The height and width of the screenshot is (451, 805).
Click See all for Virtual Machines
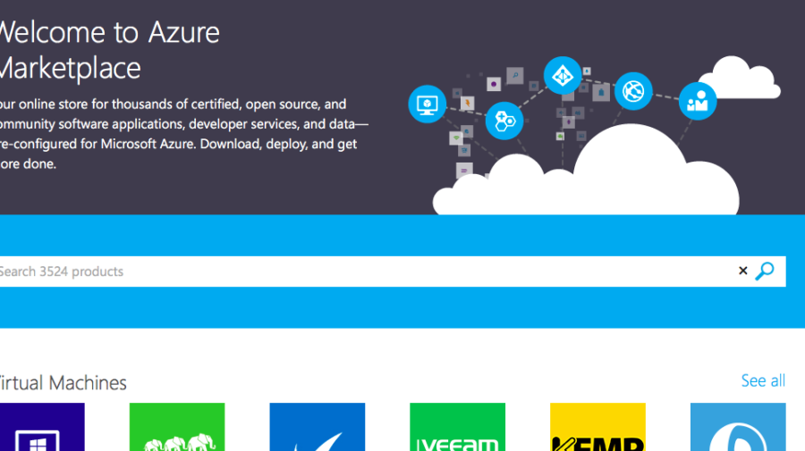click(762, 380)
